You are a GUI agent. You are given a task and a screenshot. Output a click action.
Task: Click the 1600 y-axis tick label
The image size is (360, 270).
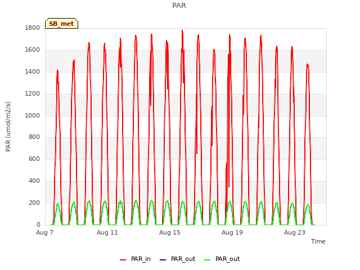point(33,50)
